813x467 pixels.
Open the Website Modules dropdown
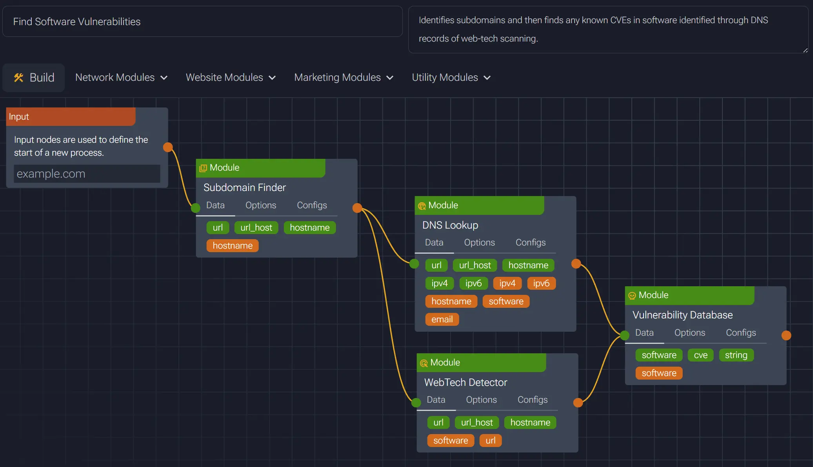coord(231,78)
